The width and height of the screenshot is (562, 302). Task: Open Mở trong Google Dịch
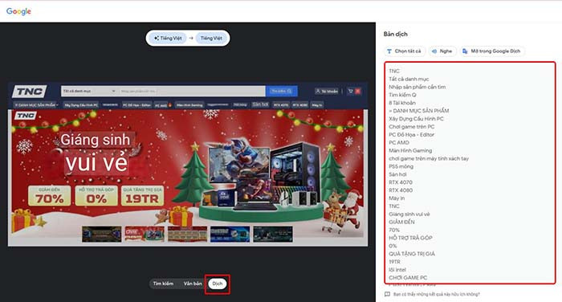tap(491, 51)
